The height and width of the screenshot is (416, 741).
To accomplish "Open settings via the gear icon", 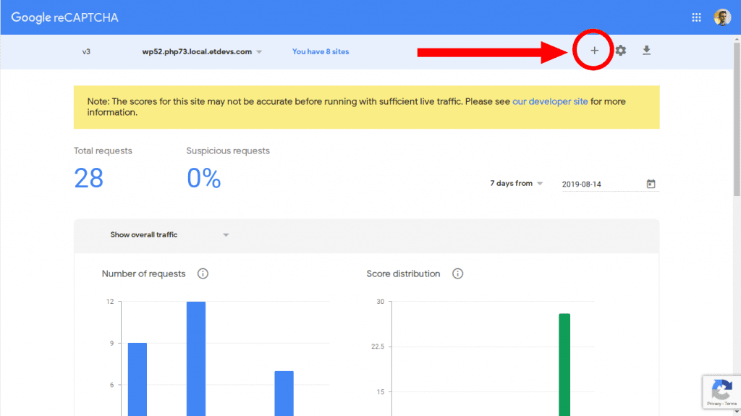I will 621,51.
